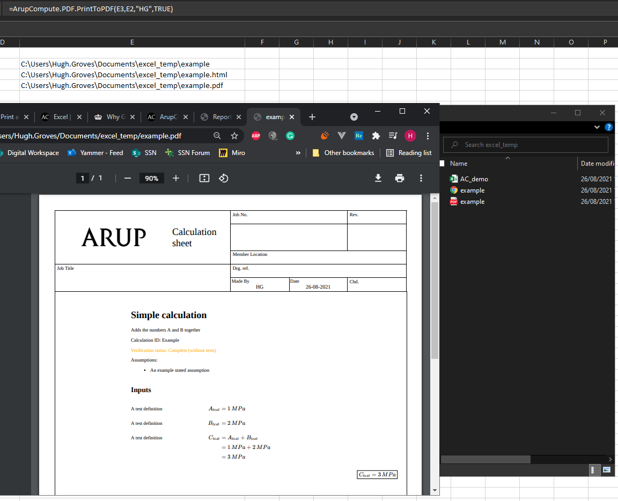618x501 pixels.
Task: Select Excel column E header
Action: click(132, 42)
